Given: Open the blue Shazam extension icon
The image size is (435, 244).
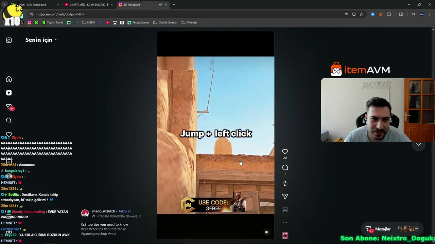Looking at the screenshot, I should coord(373,14).
